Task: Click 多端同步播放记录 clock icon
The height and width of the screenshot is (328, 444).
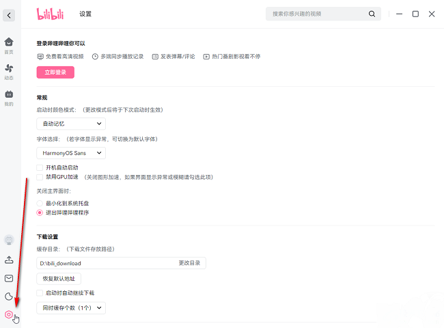Action: click(95, 57)
